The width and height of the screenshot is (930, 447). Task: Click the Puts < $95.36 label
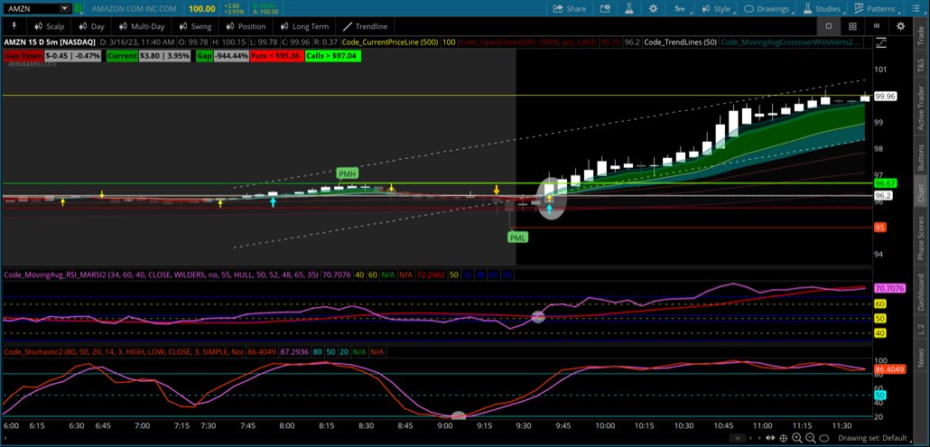pyautogui.click(x=278, y=55)
